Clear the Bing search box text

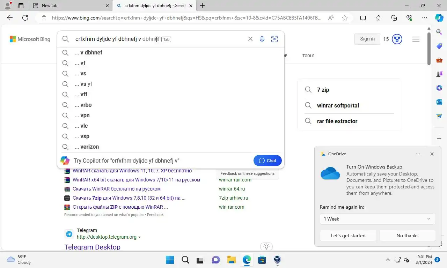click(x=250, y=39)
